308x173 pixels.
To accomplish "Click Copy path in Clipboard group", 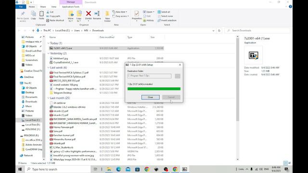I will (x=53, y=16).
